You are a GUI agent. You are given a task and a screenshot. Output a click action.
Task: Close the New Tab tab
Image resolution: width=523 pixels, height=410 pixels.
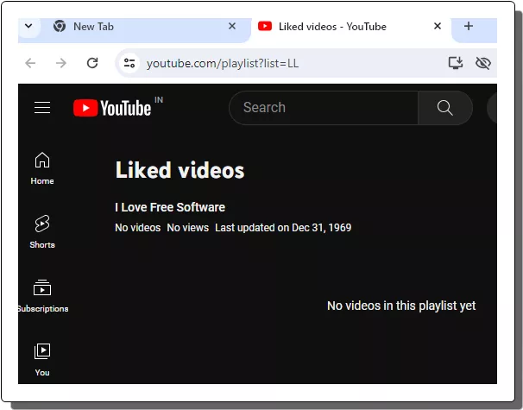pos(232,26)
